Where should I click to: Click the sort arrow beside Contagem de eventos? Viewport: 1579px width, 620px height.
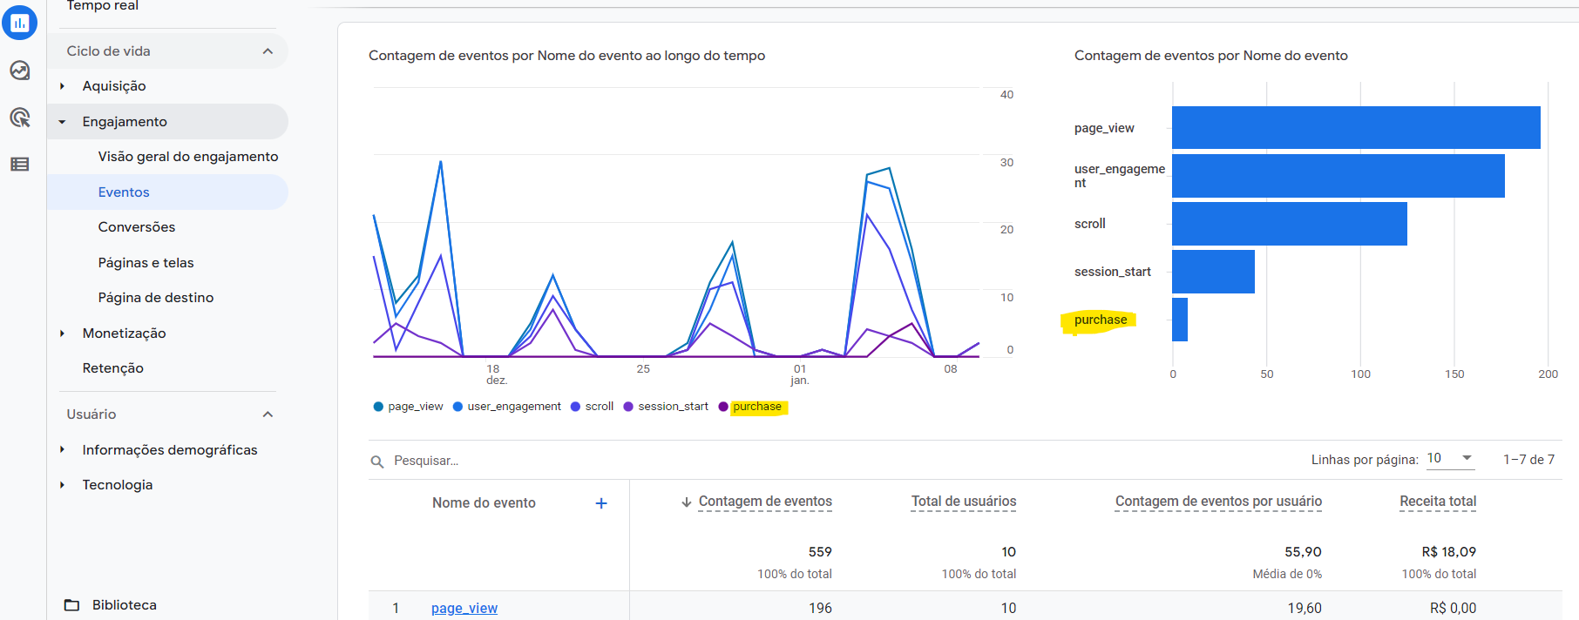[x=687, y=502]
